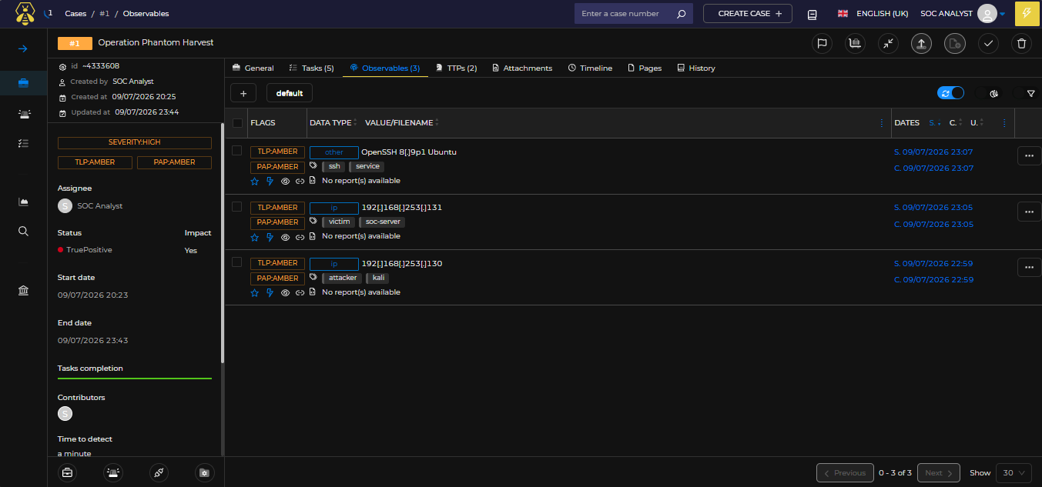This screenshot has width=1042, height=487.
Task: Click lightning icon on 192[.]168[.]253[.]131 row
Action: [x=270, y=236]
